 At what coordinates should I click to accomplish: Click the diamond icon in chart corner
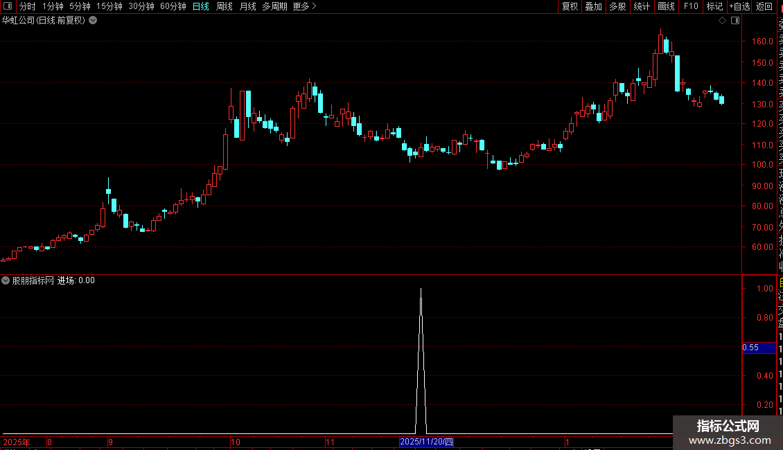(722, 21)
